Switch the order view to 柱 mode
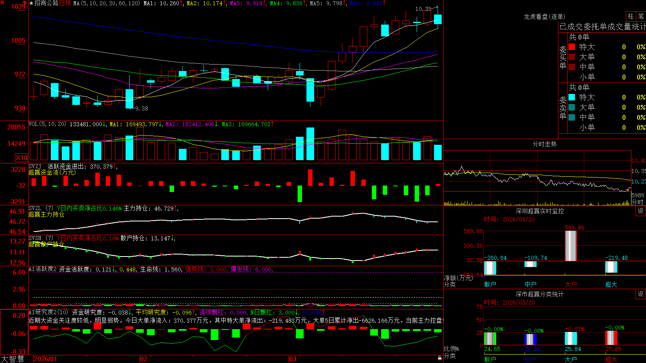 coord(631,16)
